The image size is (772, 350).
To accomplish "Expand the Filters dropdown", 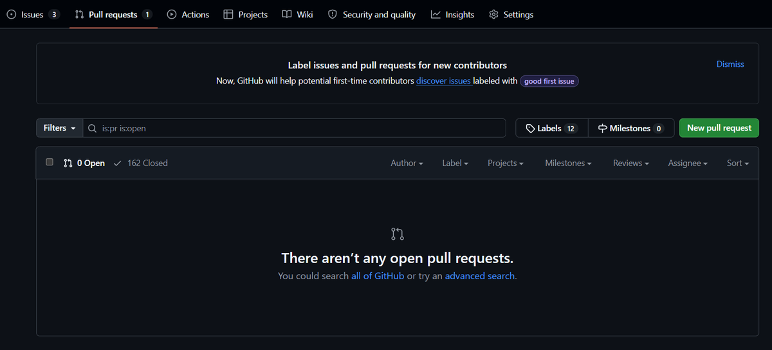I will pyautogui.click(x=59, y=128).
